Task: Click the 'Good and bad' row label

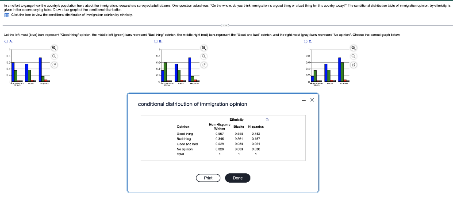Action: click(x=187, y=144)
